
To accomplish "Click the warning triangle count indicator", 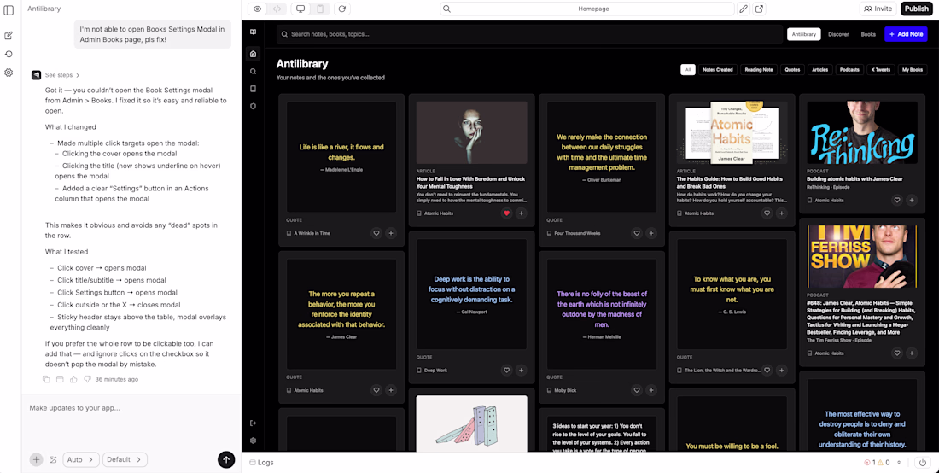I will [884, 462].
